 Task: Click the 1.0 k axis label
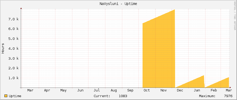tap(14, 78)
